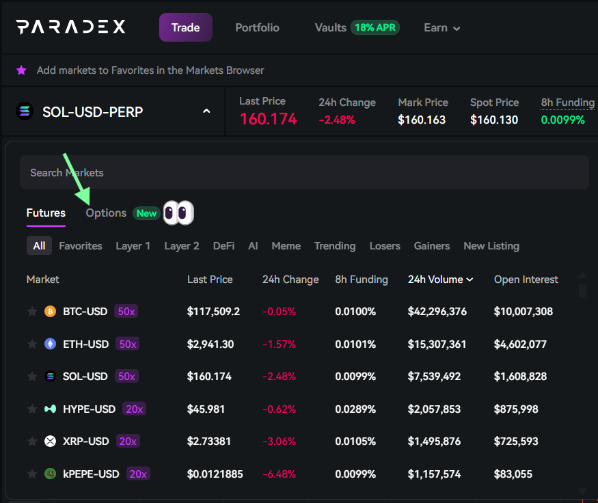
Task: Click the purple star icon in the Favorites banner
Action: 21,70
